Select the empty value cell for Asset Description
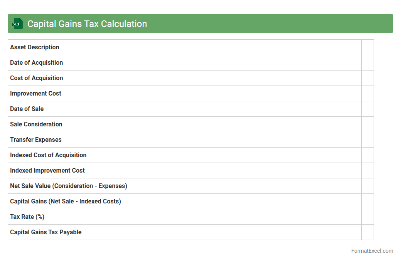The height and width of the screenshot is (262, 401). coord(367,47)
